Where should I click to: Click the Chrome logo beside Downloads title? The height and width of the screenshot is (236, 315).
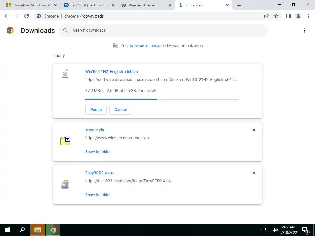click(10, 30)
